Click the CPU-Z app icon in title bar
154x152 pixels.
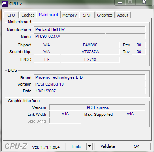point(5,4)
